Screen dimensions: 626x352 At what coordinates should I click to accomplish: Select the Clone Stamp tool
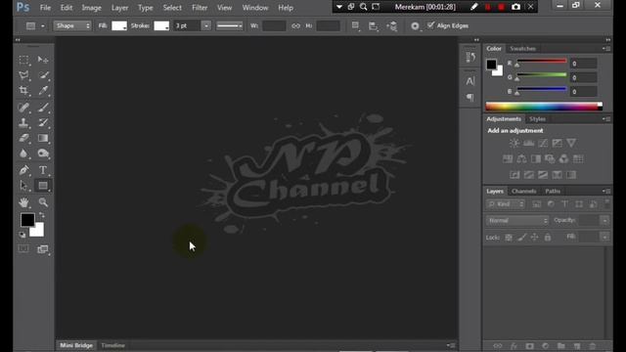(x=23, y=122)
